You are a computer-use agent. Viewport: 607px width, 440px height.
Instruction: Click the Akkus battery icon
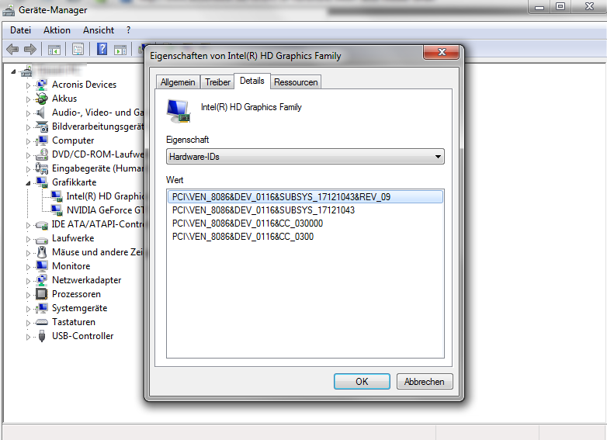click(42, 99)
